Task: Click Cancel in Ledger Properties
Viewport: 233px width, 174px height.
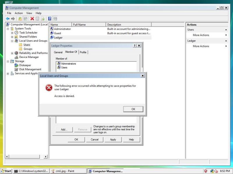Action: click(x=95, y=139)
